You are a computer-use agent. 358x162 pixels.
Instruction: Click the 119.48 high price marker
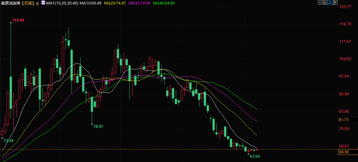tap(18, 20)
